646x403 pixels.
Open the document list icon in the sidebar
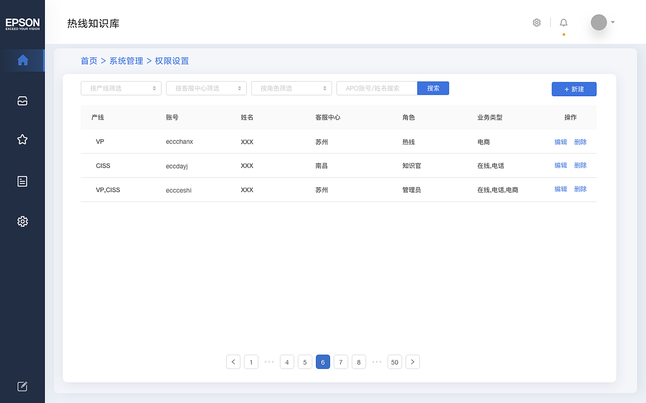[x=22, y=181]
